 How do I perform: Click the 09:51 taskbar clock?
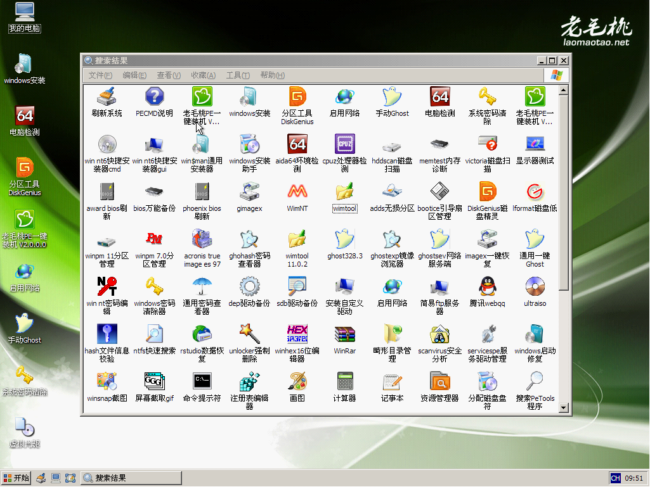[634, 478]
